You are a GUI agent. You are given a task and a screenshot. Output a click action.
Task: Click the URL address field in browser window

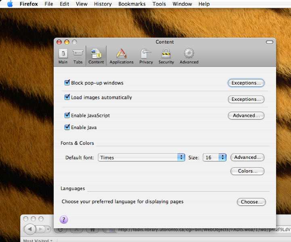pos(203,229)
